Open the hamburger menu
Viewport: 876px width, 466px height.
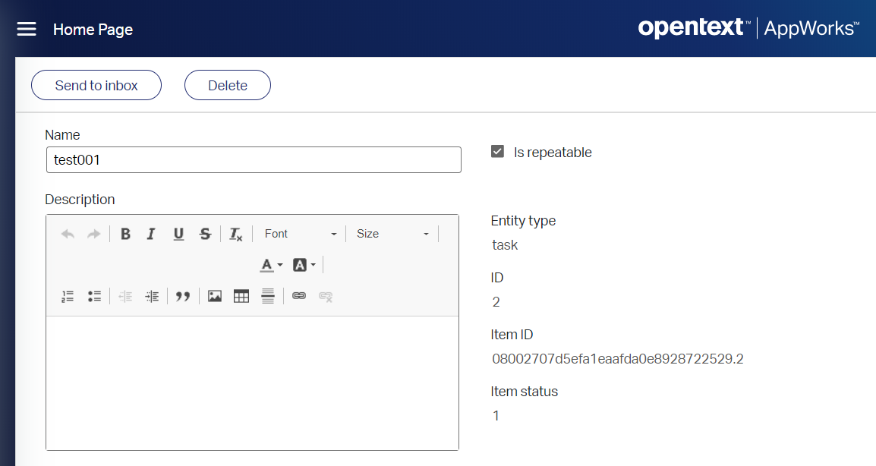(26, 29)
